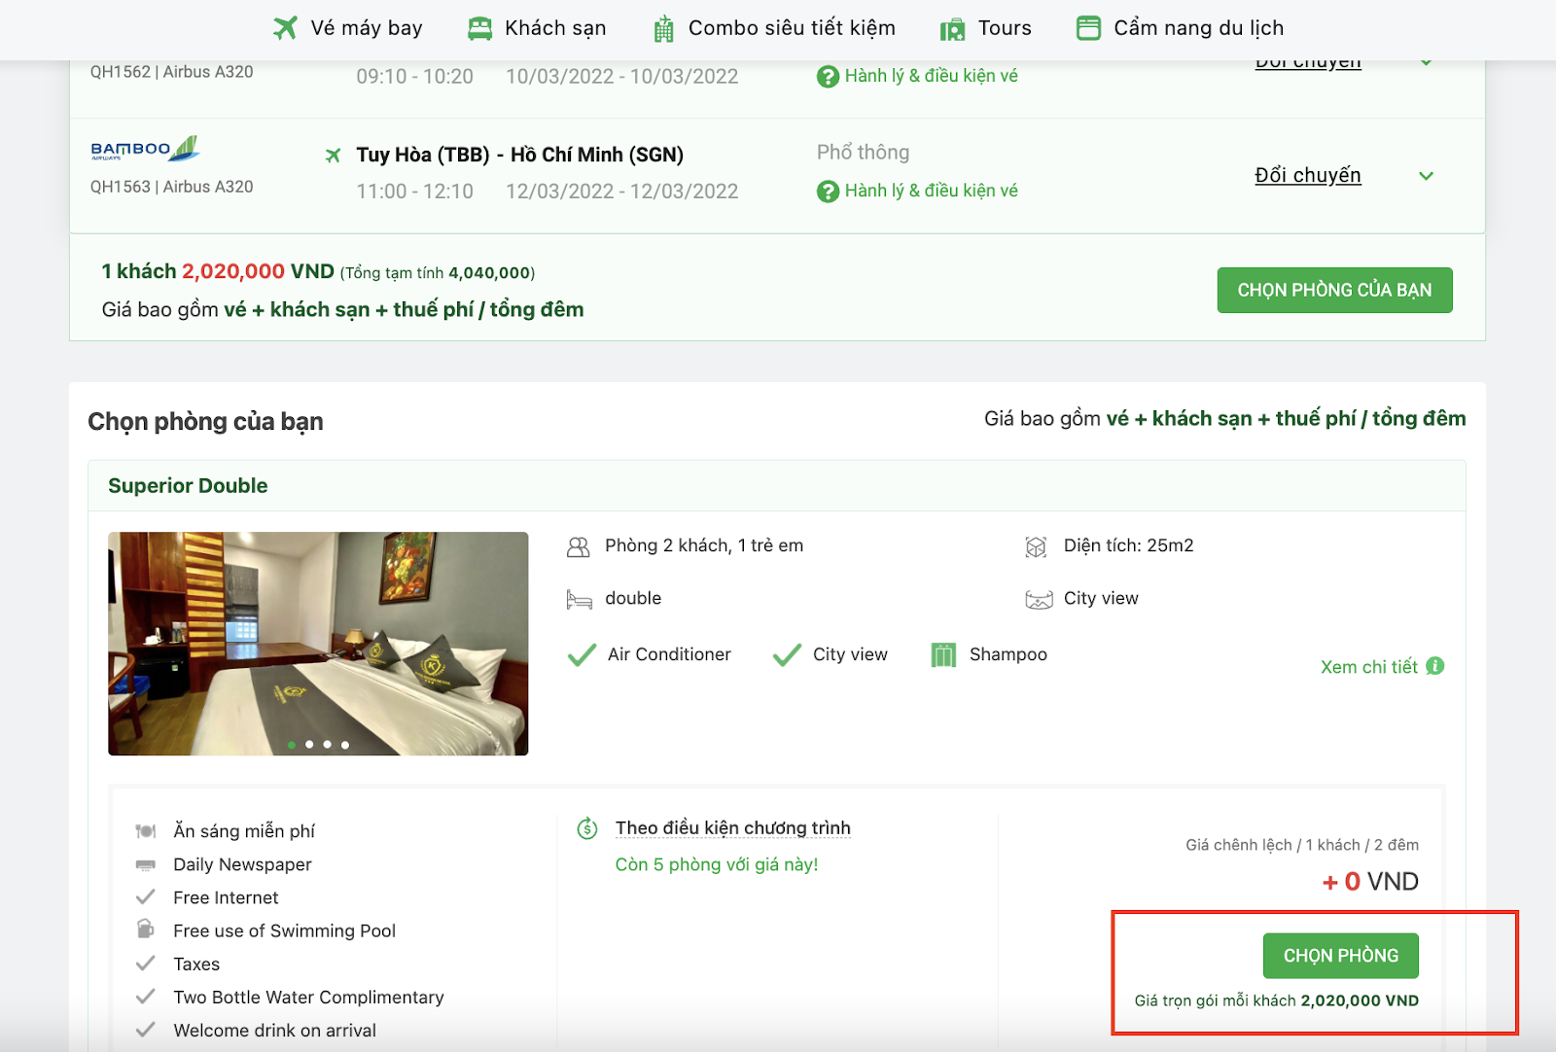Click the icon beside Daily Newspaper

[146, 865]
